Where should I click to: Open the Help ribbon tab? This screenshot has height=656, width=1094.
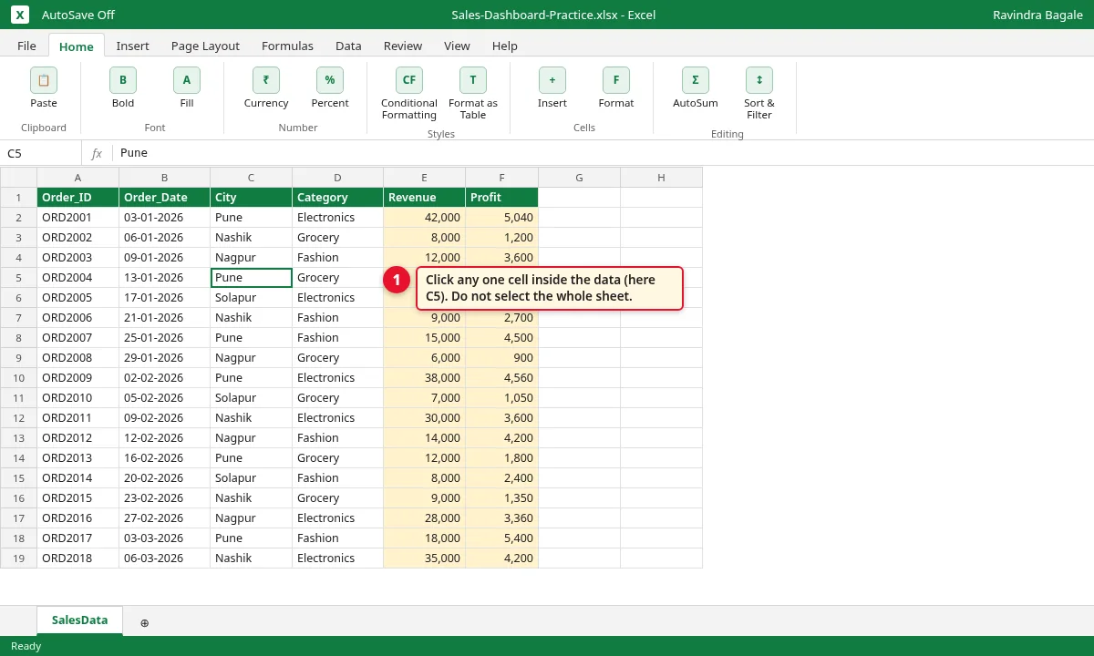505,46
